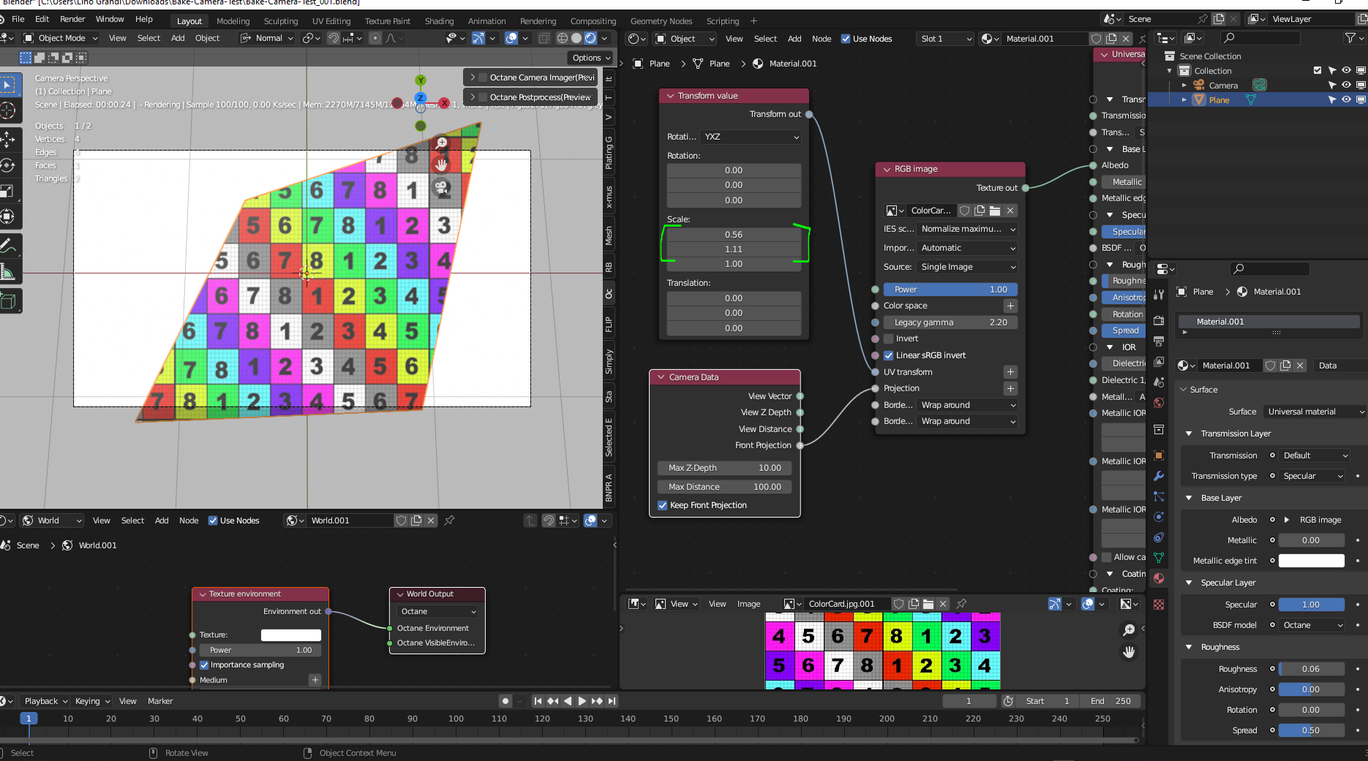Open Physics properties tab

tap(1159, 517)
